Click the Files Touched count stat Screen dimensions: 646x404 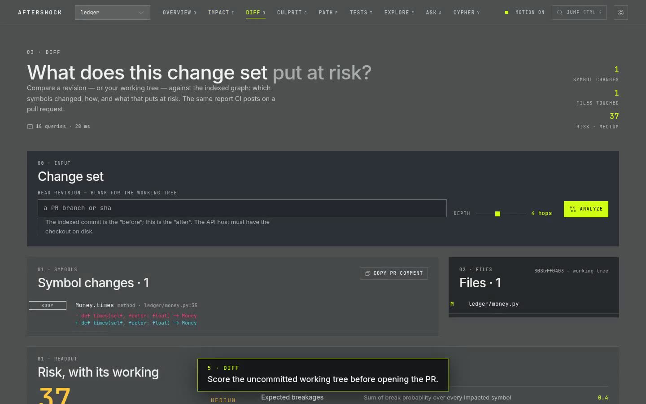598,97
